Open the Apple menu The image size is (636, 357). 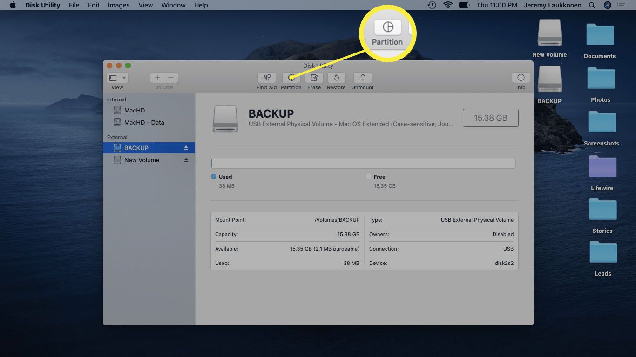pos(13,5)
